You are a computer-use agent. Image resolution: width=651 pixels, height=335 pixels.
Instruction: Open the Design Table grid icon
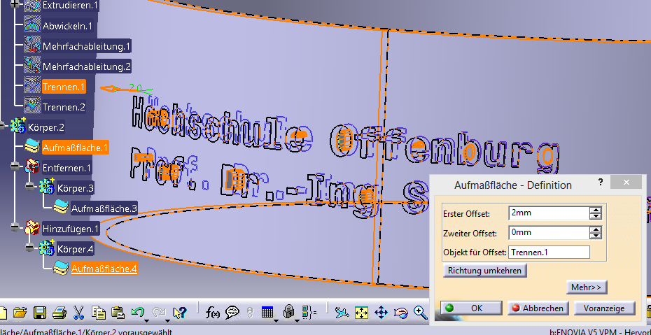[267, 312]
